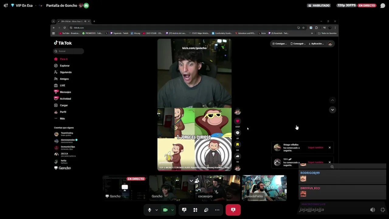Click sound disc avatar below share
Viewport: 389px width, 219px height.
237,168
